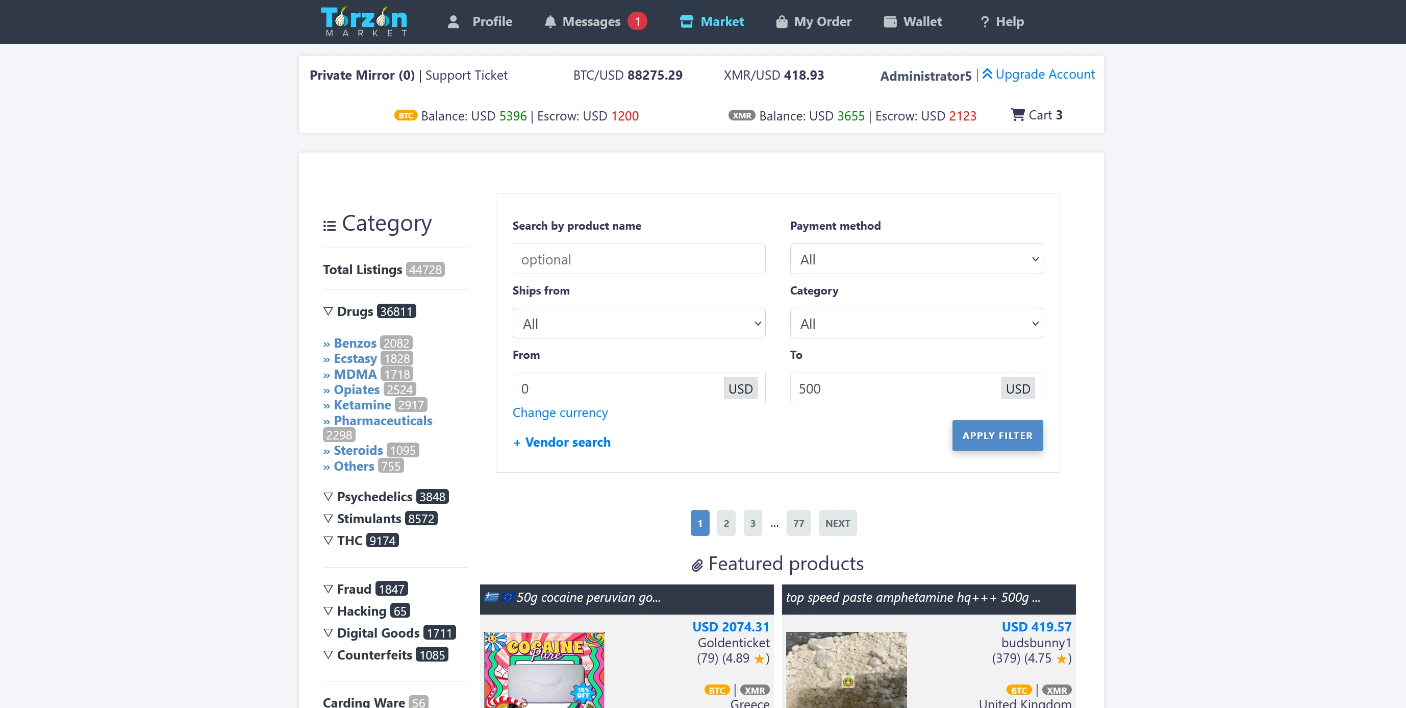Open the Ships from dropdown
The height and width of the screenshot is (708, 1406).
pos(639,323)
